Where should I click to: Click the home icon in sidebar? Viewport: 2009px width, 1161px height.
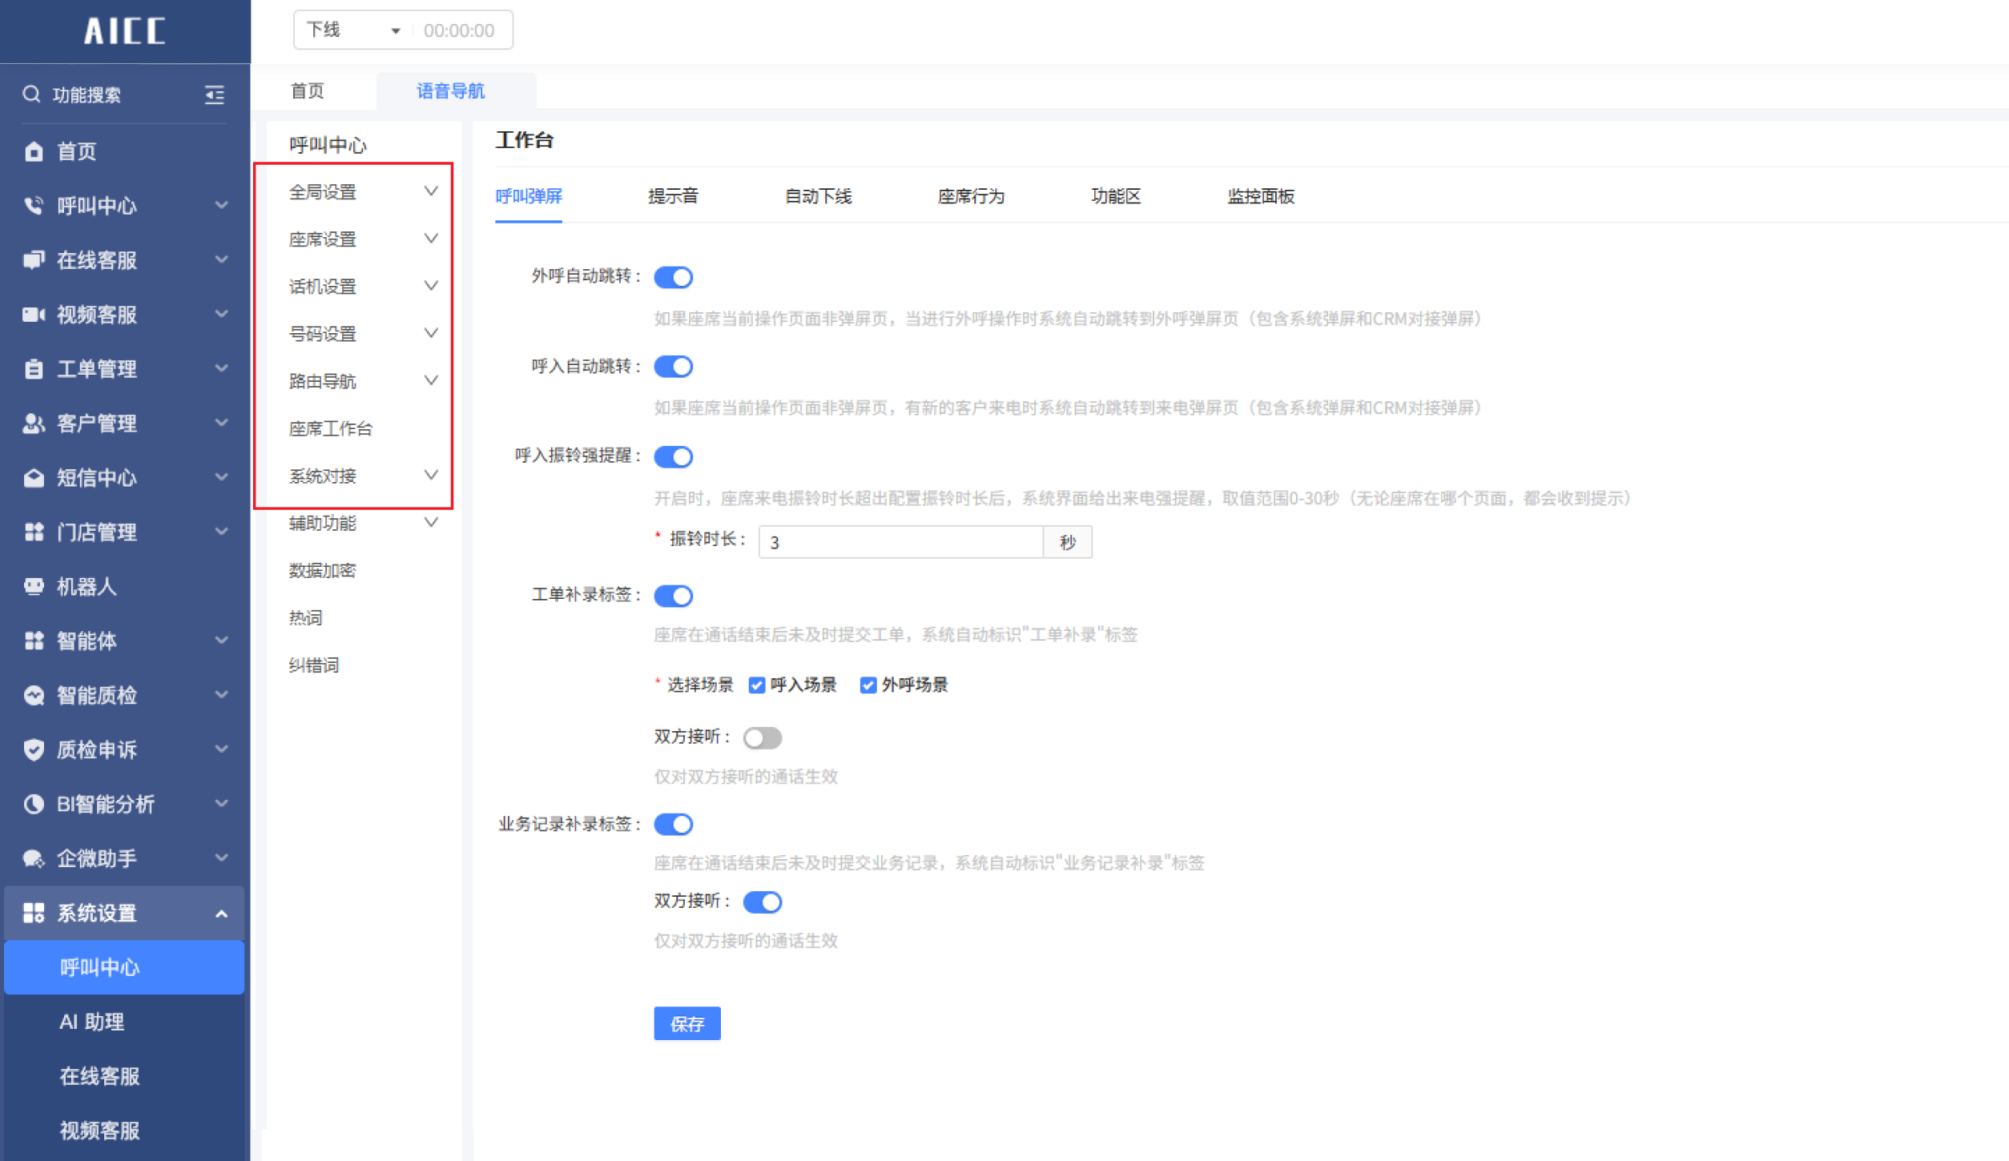34,151
